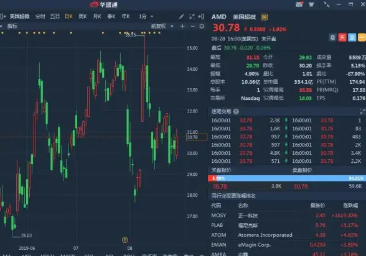Click the 卖盘报价 header
366x256 pixels.
coord(302,170)
